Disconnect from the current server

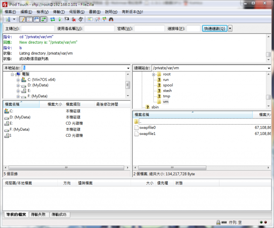pyautogui.click(x=74, y=19)
